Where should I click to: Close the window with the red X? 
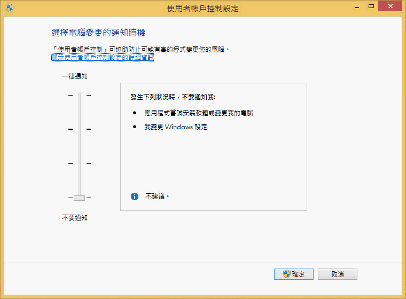(x=390, y=6)
